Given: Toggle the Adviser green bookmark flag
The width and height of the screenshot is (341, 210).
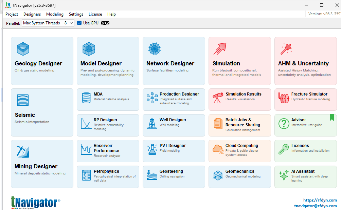Looking at the screenshot, I should tap(331, 118).
